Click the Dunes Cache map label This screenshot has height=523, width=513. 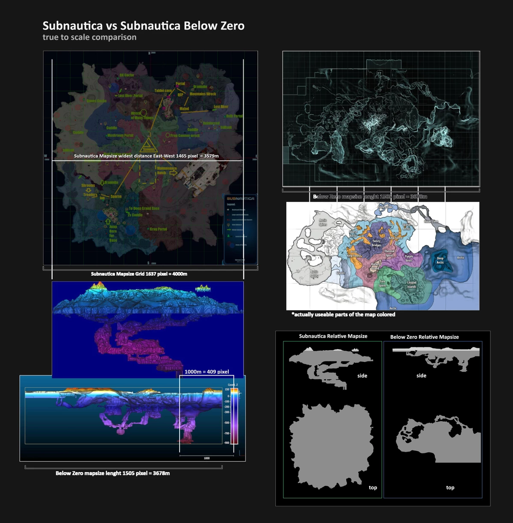97,101
